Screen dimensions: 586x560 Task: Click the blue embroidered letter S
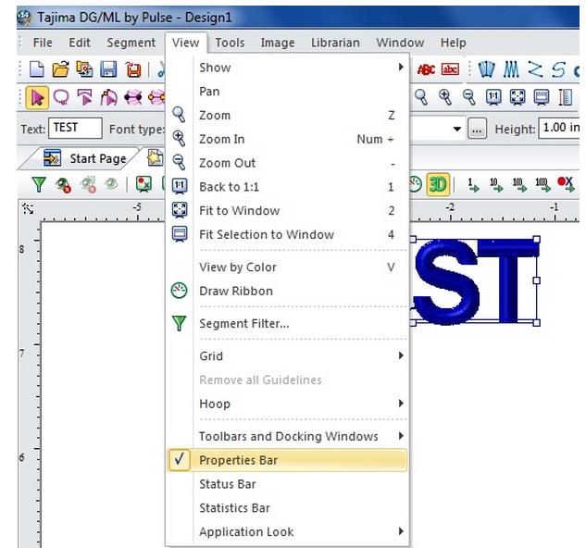[445, 282]
